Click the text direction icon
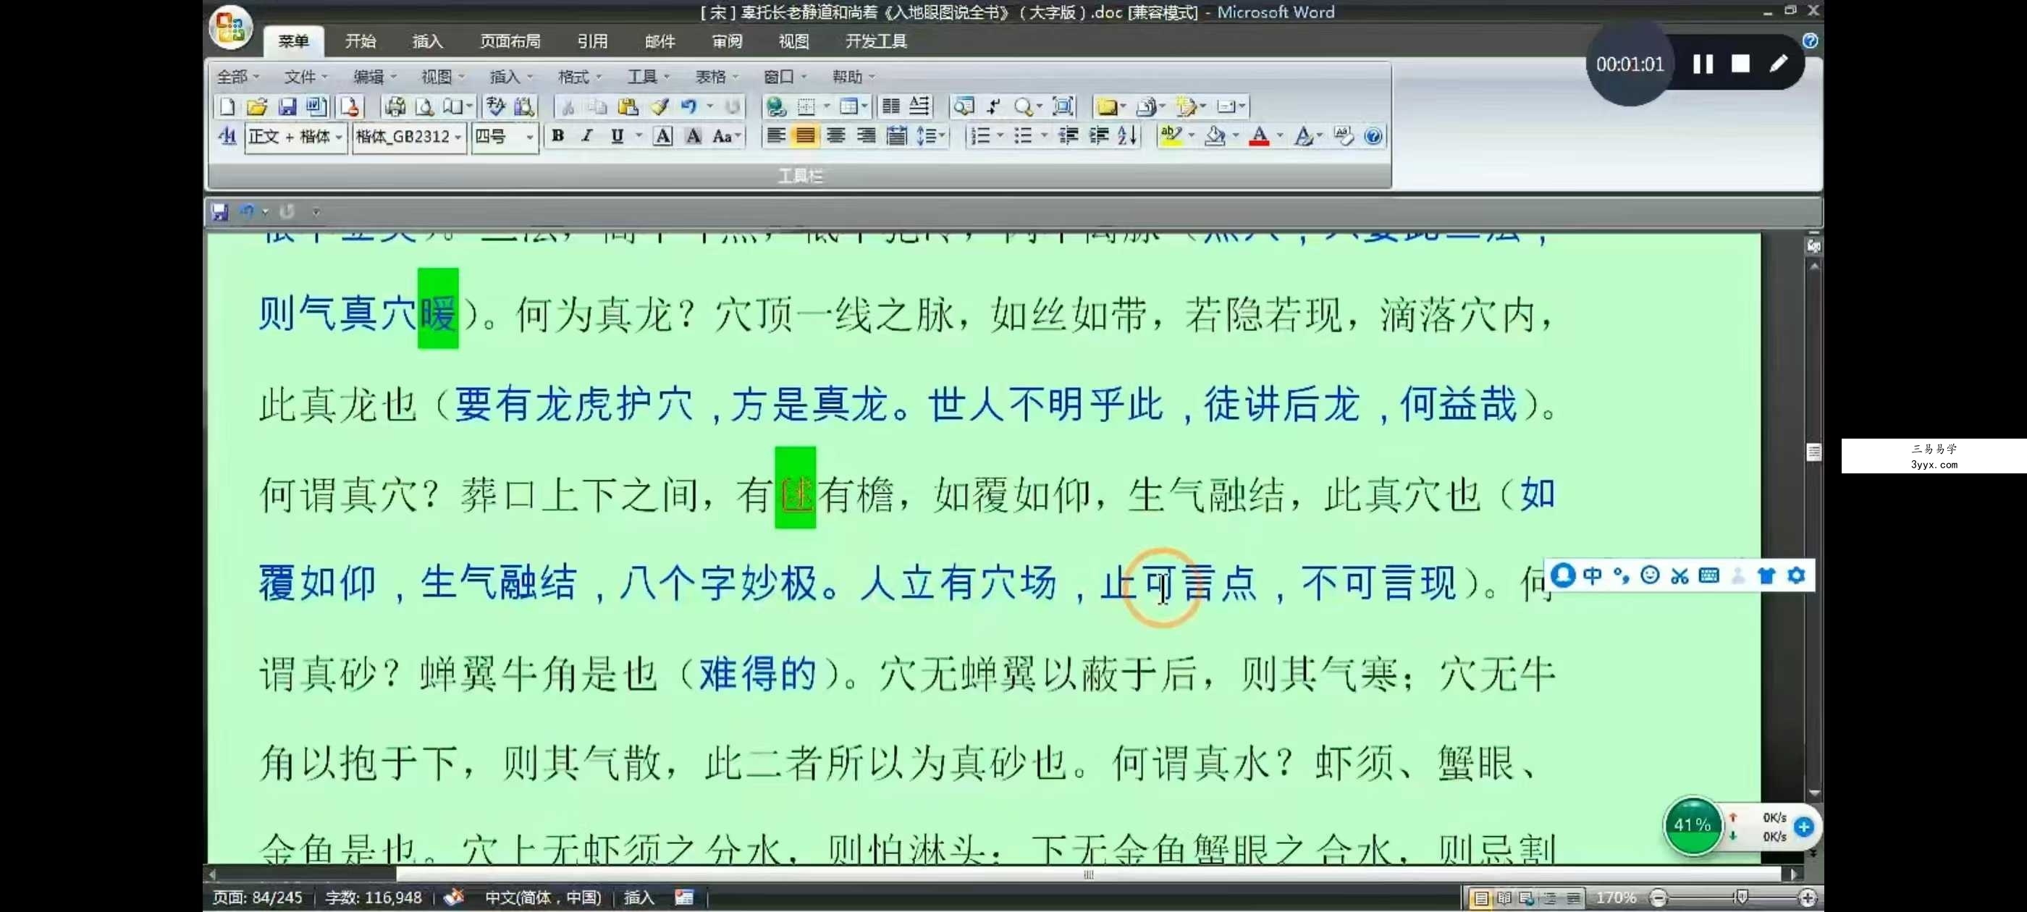The width and height of the screenshot is (2027, 912). pos(919,106)
